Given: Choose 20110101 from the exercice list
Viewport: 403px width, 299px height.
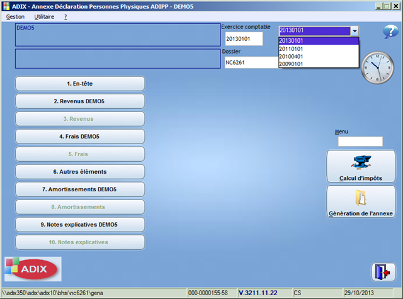Looking at the screenshot, I should (x=319, y=49).
